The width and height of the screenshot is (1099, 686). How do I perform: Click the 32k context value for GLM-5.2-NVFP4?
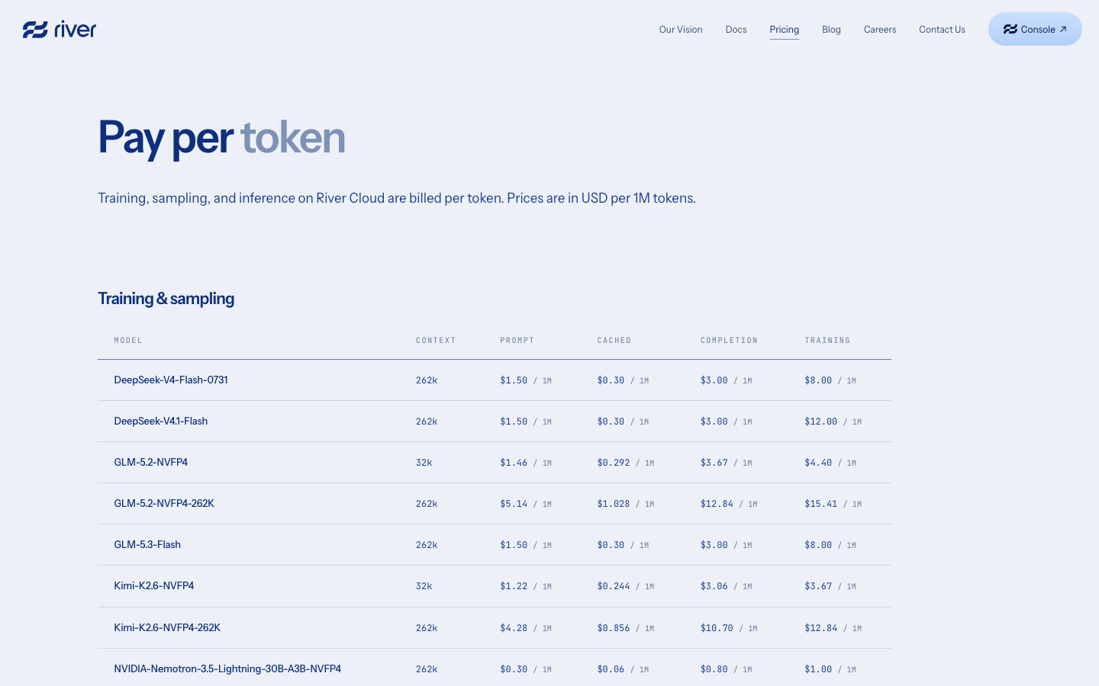pos(424,463)
